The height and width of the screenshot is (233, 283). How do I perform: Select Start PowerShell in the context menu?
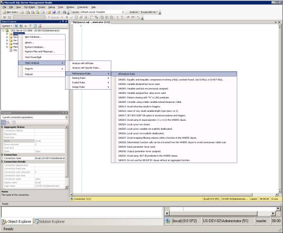click(x=42, y=57)
